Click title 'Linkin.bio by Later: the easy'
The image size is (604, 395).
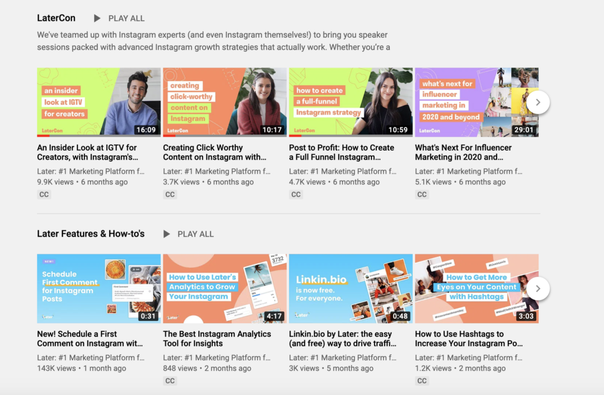(343, 339)
